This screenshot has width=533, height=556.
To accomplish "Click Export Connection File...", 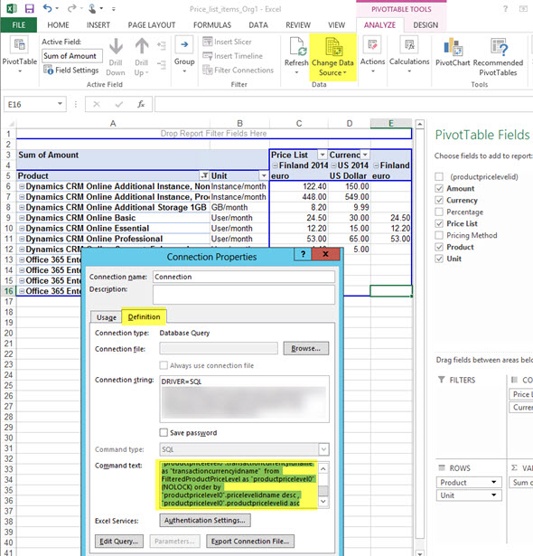I will pos(250,542).
